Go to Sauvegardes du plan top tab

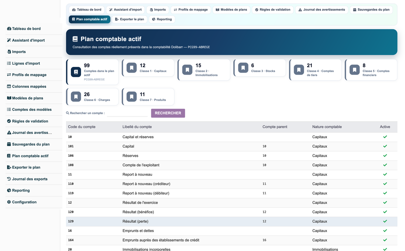371,10
